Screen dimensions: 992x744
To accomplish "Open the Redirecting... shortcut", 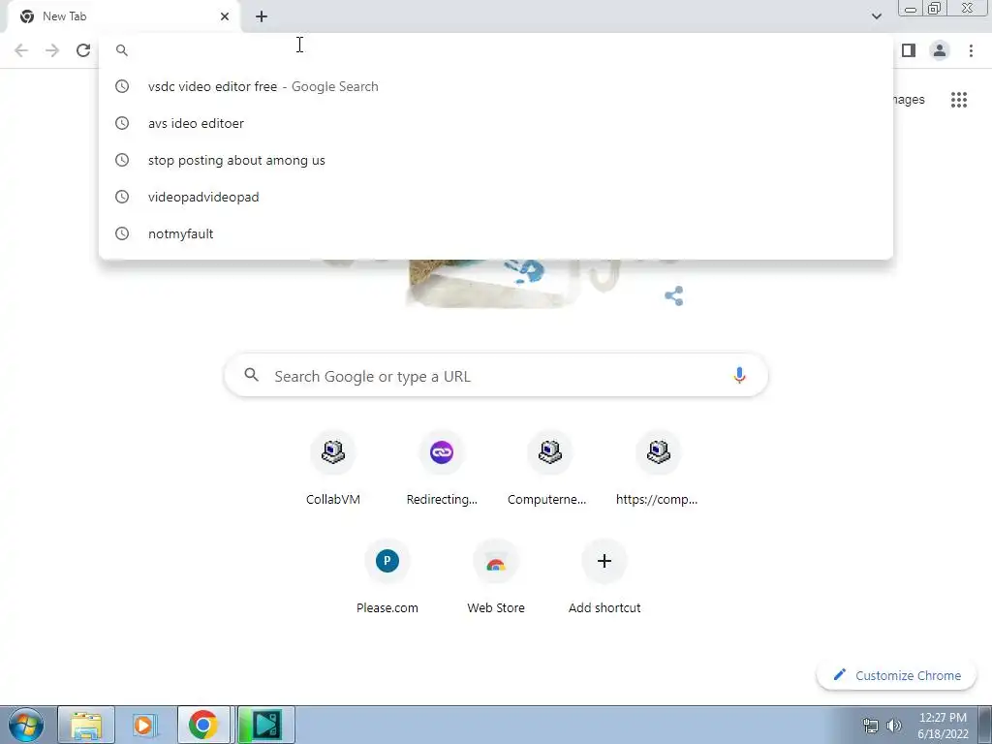I will tap(442, 468).
